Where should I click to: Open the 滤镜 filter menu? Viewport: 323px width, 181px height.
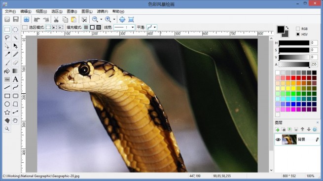(x=103, y=11)
